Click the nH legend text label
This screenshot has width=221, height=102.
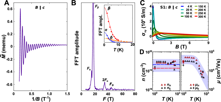pos(169,85)
